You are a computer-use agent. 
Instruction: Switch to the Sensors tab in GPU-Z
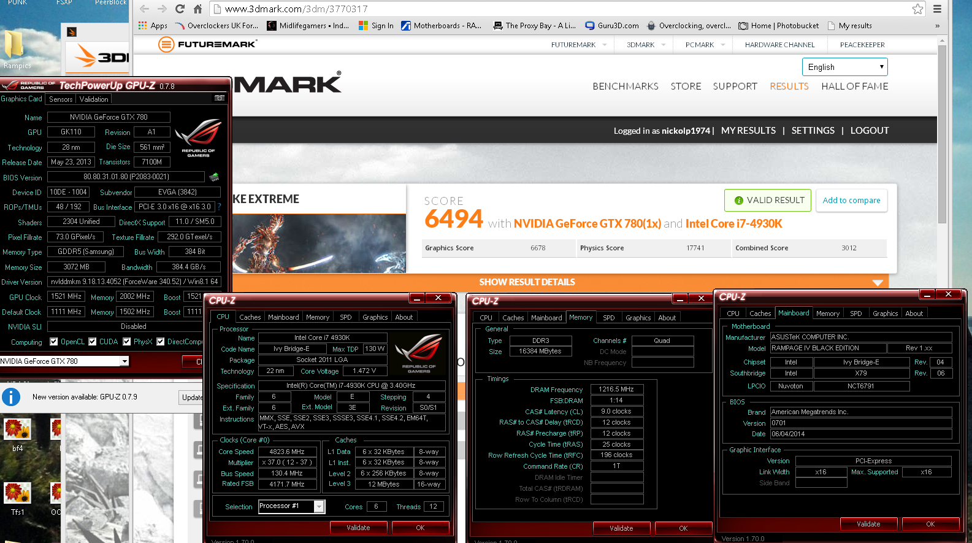(x=61, y=99)
